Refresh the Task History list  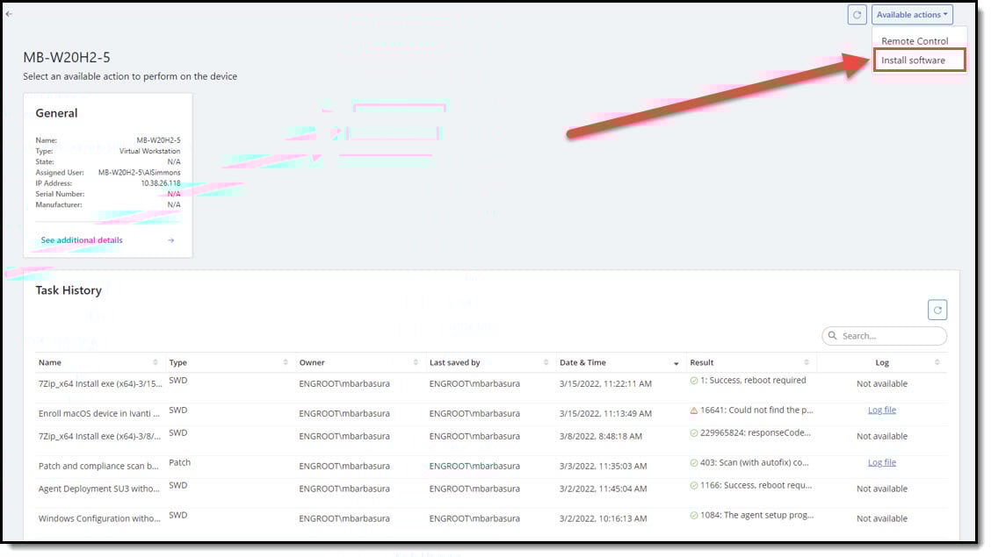(x=937, y=309)
